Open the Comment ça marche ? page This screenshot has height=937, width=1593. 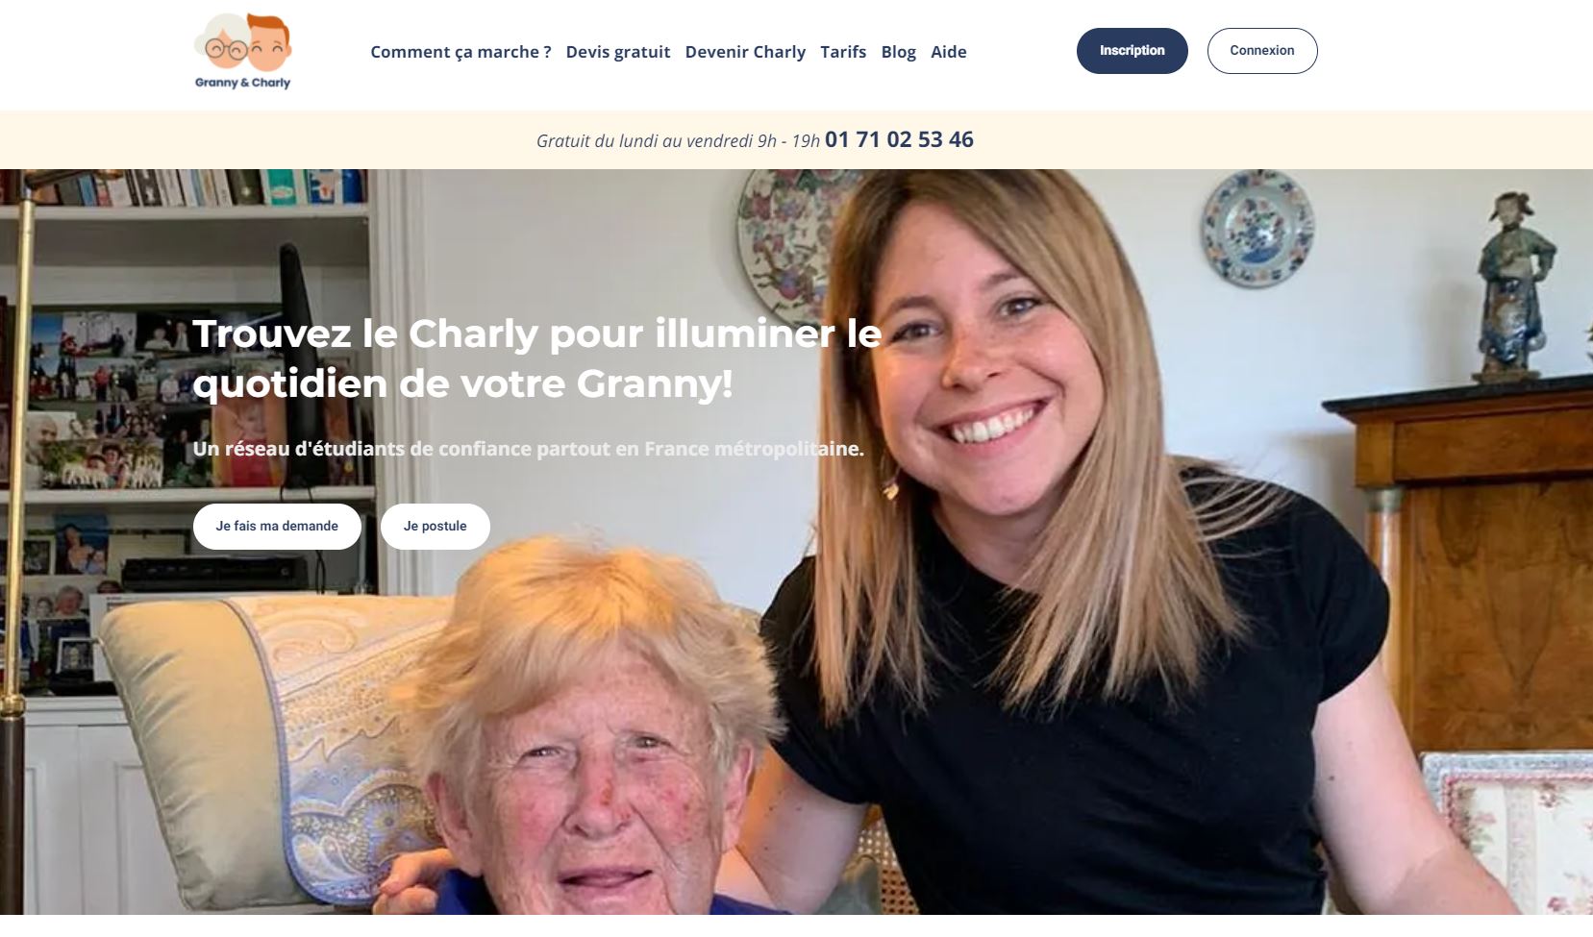pos(460,52)
